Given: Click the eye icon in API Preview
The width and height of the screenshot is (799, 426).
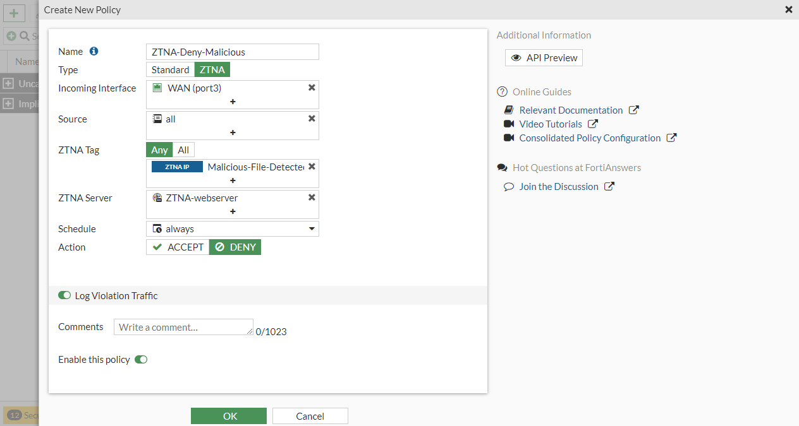Looking at the screenshot, I should click(x=516, y=57).
